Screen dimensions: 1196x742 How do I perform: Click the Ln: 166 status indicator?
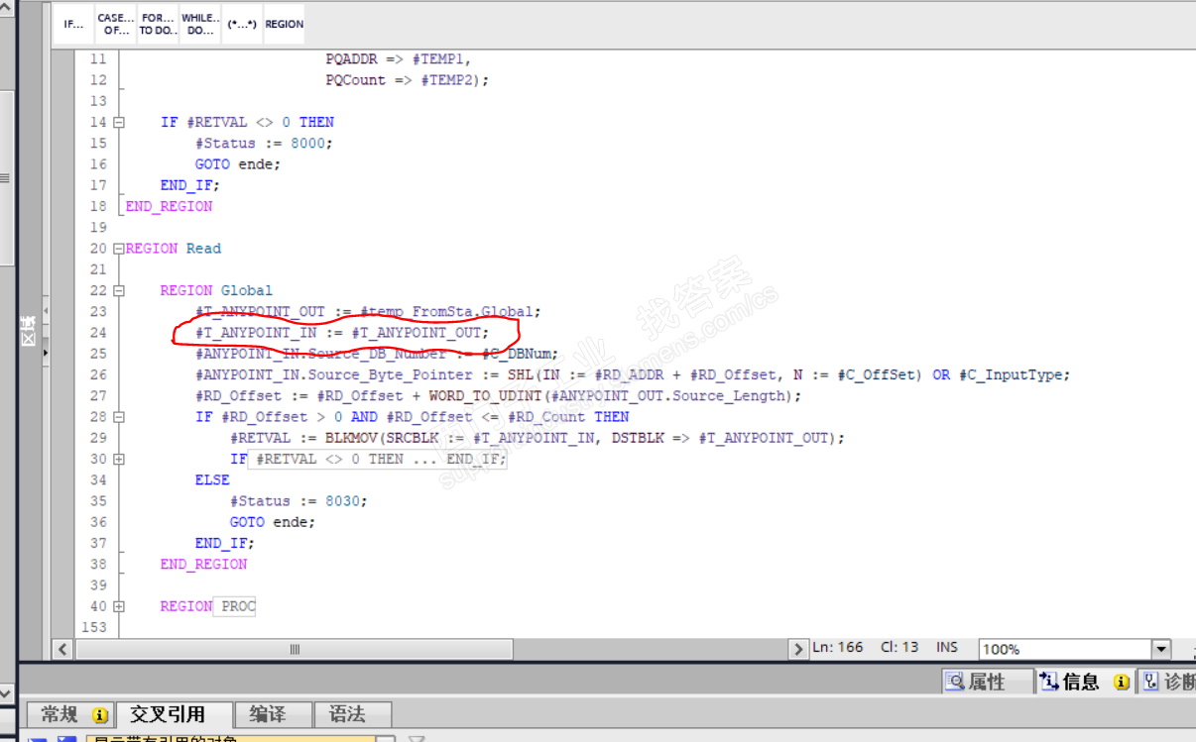[838, 647]
